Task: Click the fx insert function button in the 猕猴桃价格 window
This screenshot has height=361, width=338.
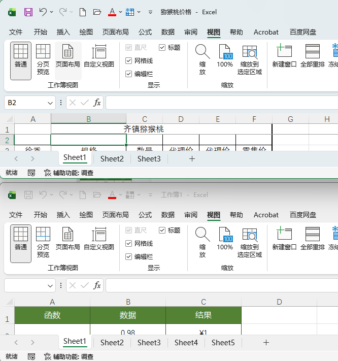Action: pos(97,103)
